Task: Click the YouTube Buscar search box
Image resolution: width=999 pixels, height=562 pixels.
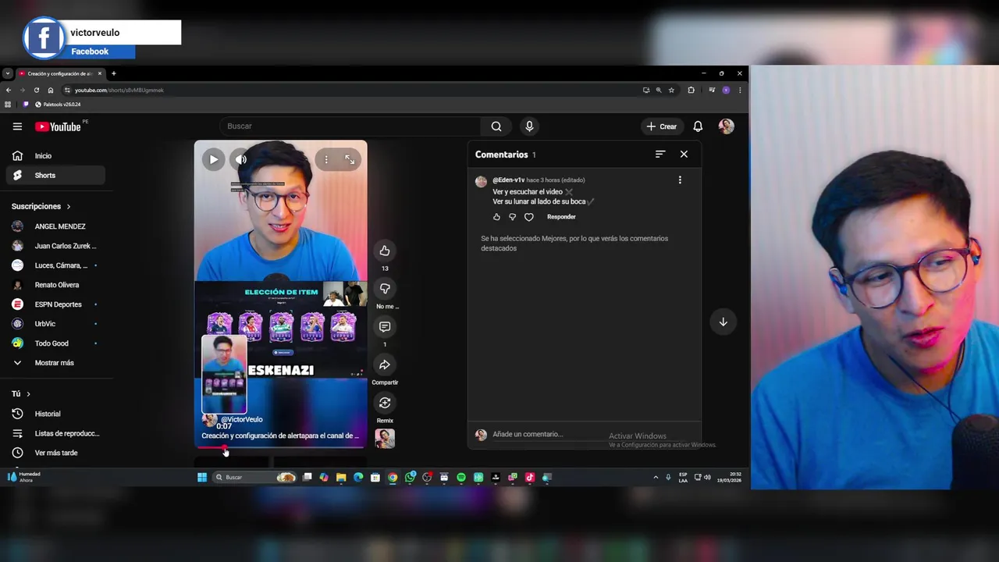Action: click(x=351, y=126)
